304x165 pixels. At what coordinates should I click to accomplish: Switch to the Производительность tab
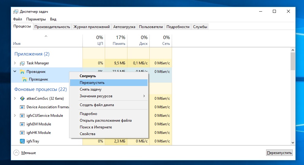(x=52, y=27)
